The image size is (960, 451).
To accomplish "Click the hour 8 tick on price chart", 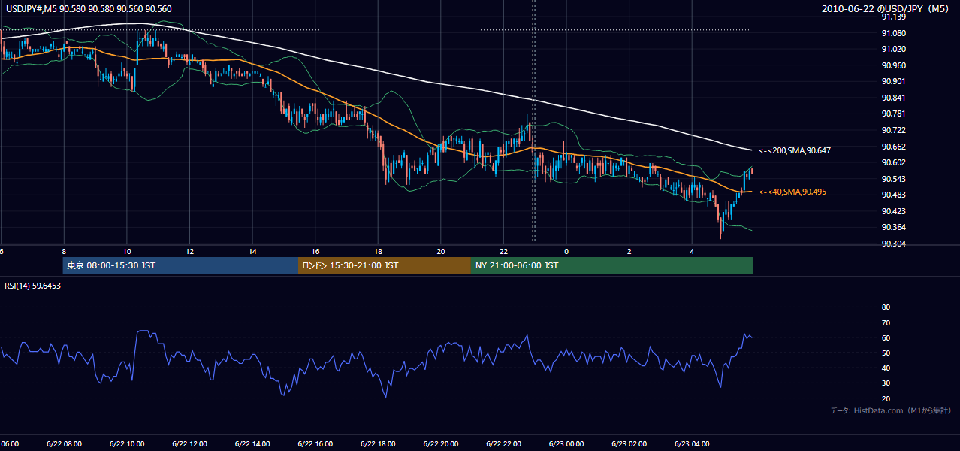I will click(64, 252).
